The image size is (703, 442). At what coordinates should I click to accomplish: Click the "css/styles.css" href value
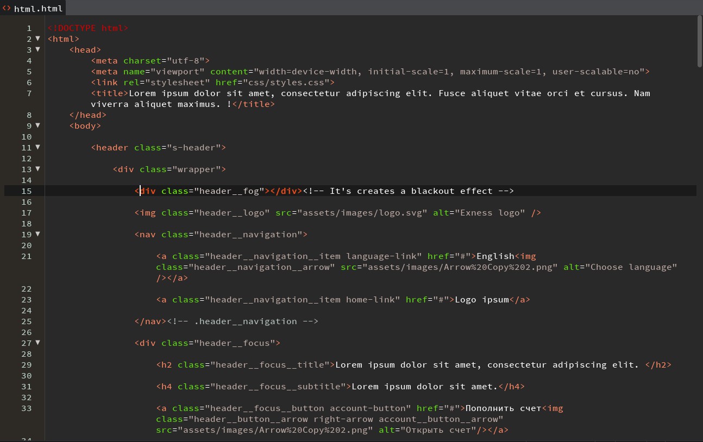click(286, 83)
